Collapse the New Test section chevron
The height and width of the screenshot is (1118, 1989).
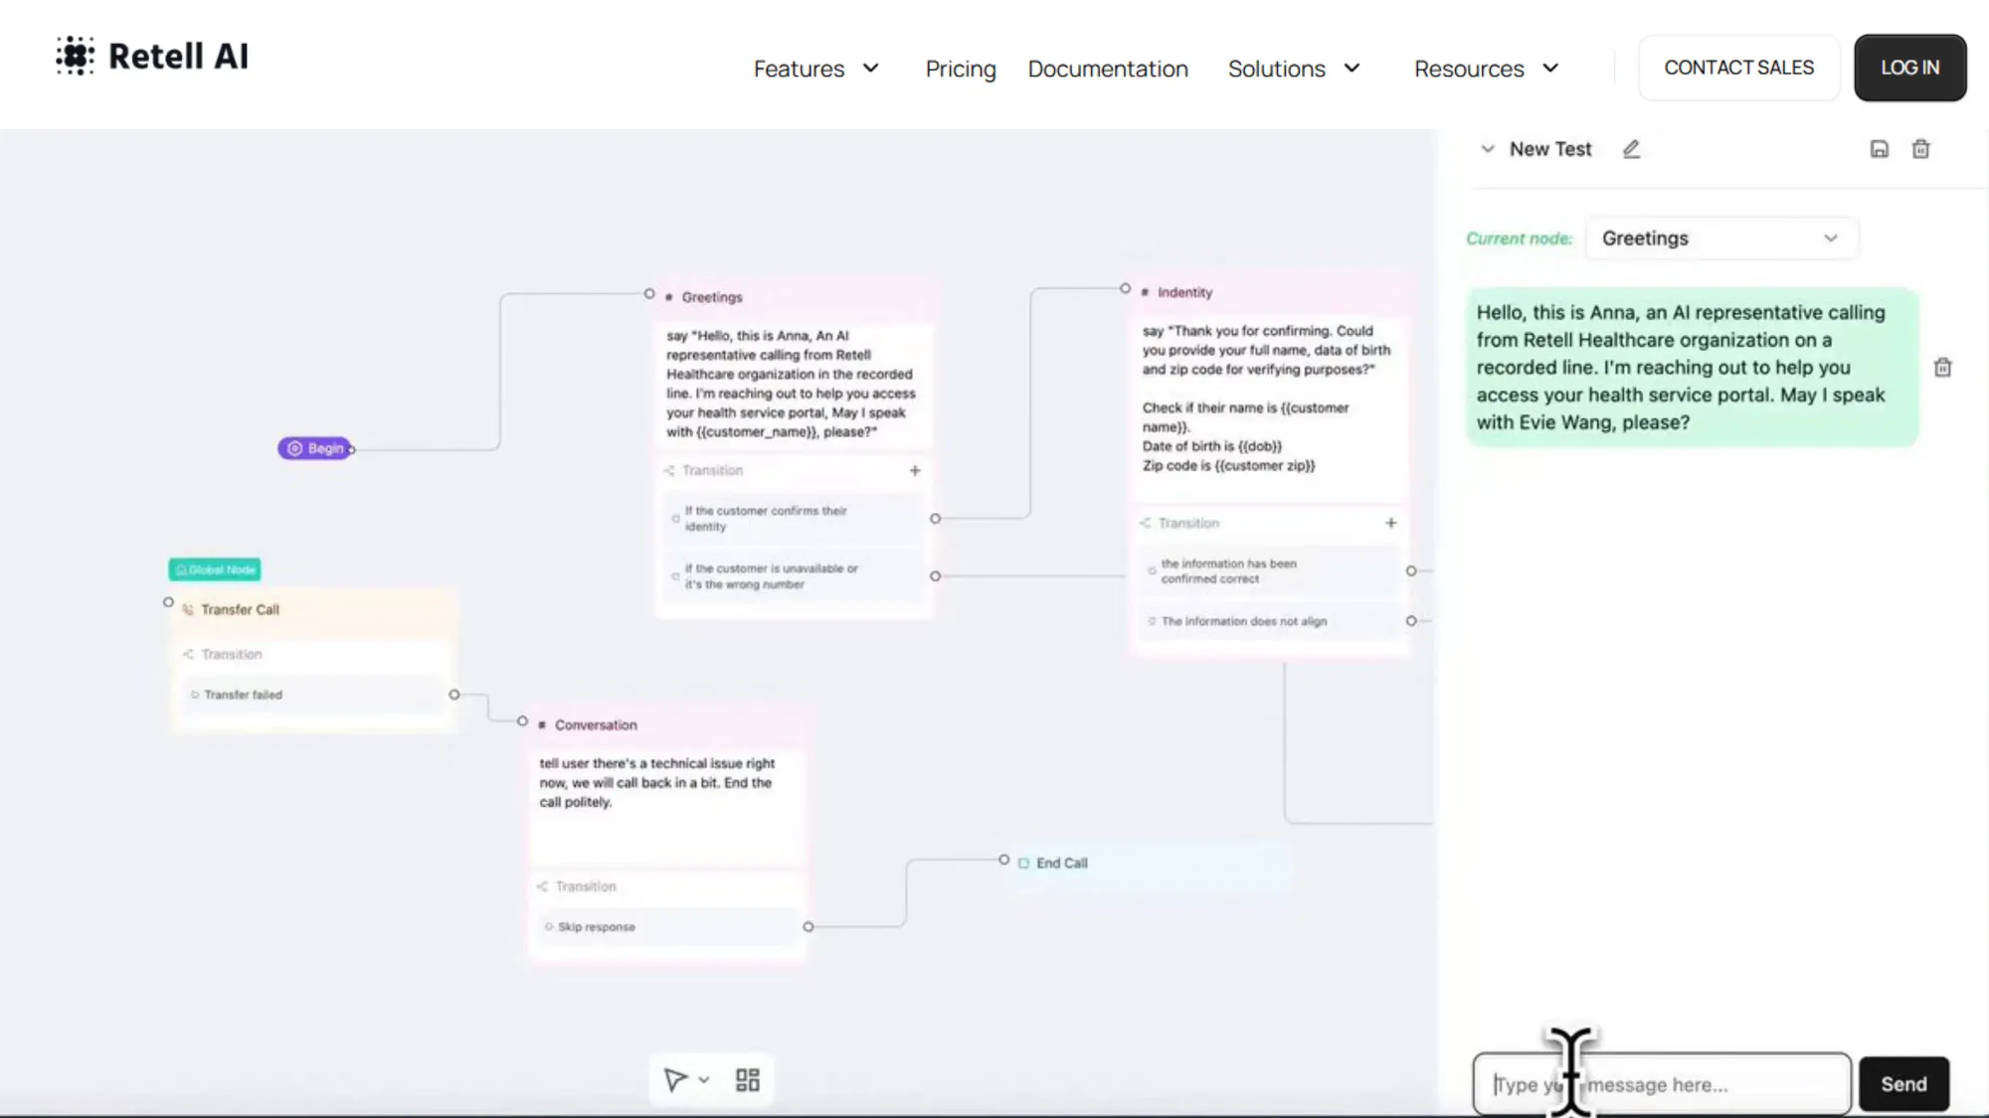point(1488,149)
